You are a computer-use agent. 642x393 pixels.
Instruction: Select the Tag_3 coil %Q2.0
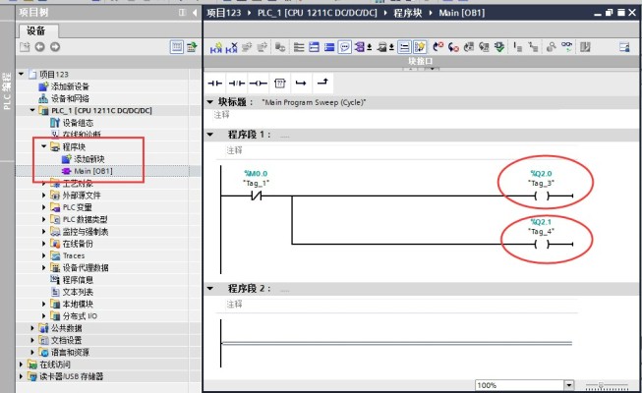[541, 196]
